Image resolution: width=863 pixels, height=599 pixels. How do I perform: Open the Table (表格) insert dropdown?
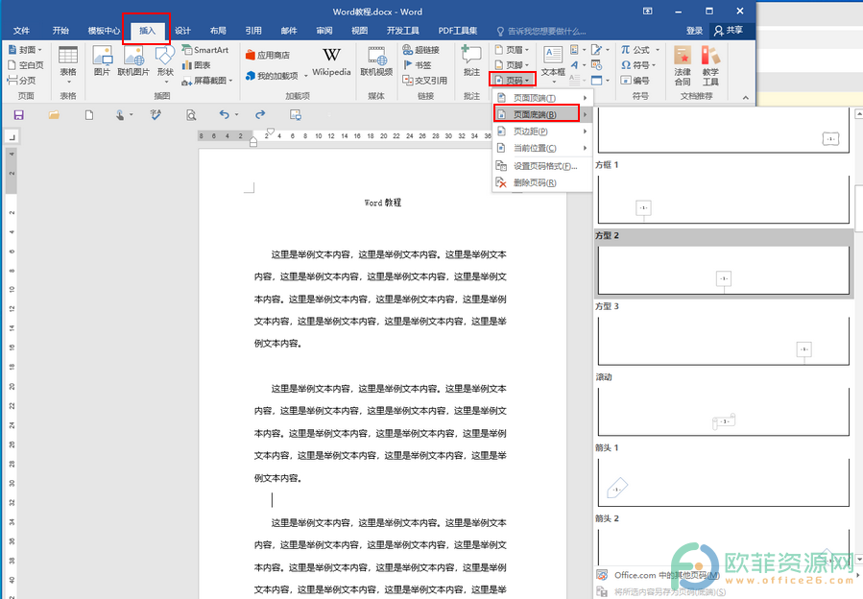68,65
